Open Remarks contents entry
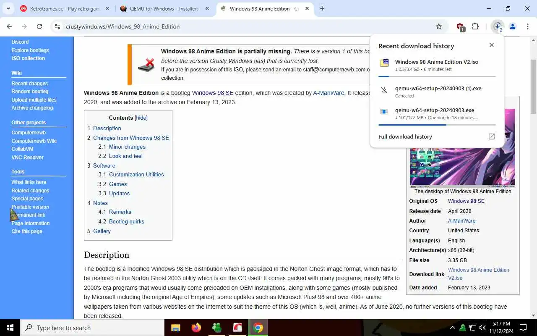 120,212
